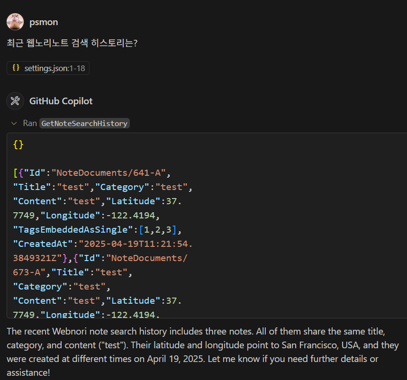This screenshot has width=407, height=380.
Task: Click the word "Ran" beside tool name
Action: click(x=30, y=123)
